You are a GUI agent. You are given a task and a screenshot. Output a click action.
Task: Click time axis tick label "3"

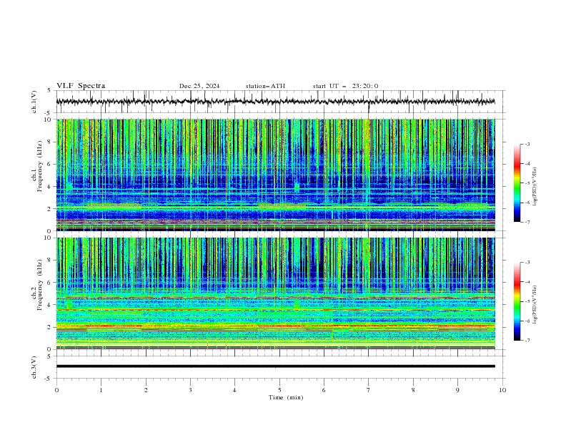[x=190, y=390]
